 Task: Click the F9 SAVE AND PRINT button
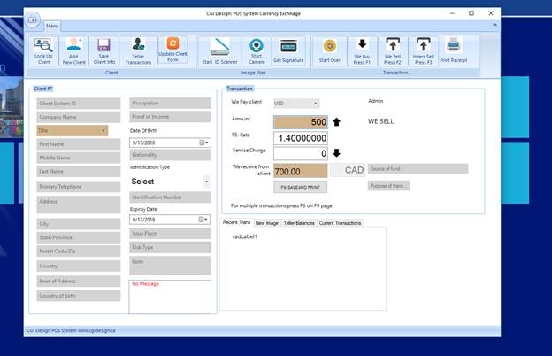(x=300, y=187)
